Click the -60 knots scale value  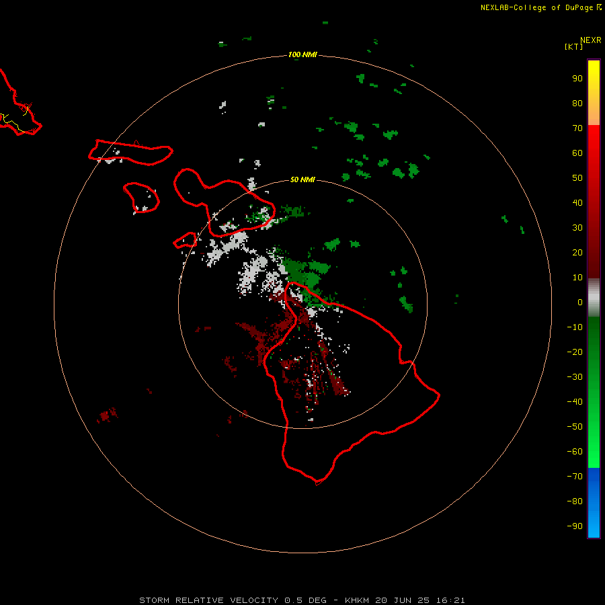tap(575, 452)
